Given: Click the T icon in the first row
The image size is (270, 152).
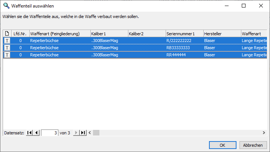Looking at the screenshot, I should tap(7, 41).
